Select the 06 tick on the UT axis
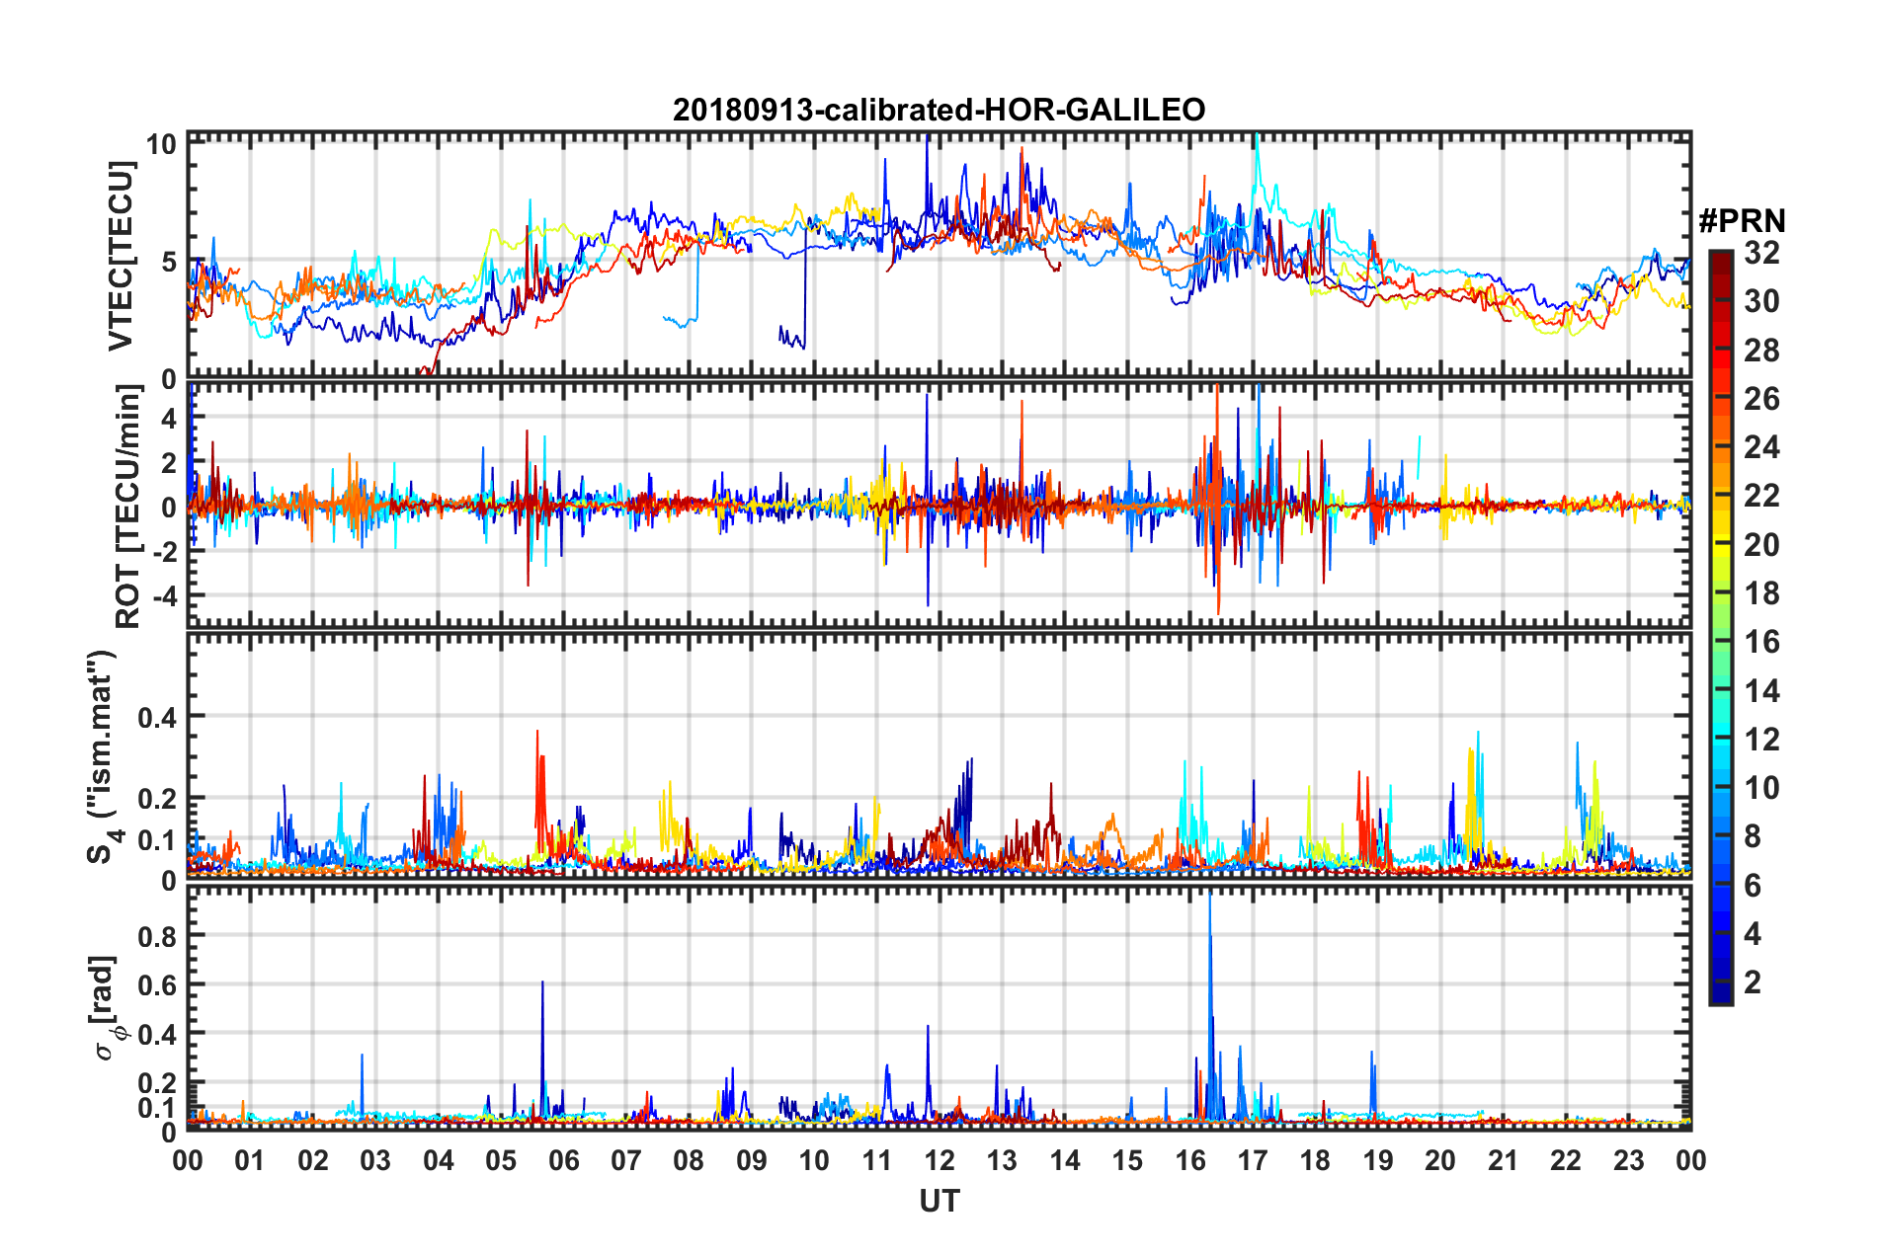Image resolution: width=1879 pixels, height=1256 pixels. tap(563, 1160)
